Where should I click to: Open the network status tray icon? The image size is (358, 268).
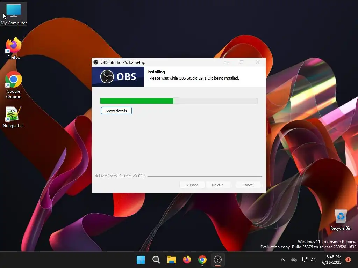[305, 260]
